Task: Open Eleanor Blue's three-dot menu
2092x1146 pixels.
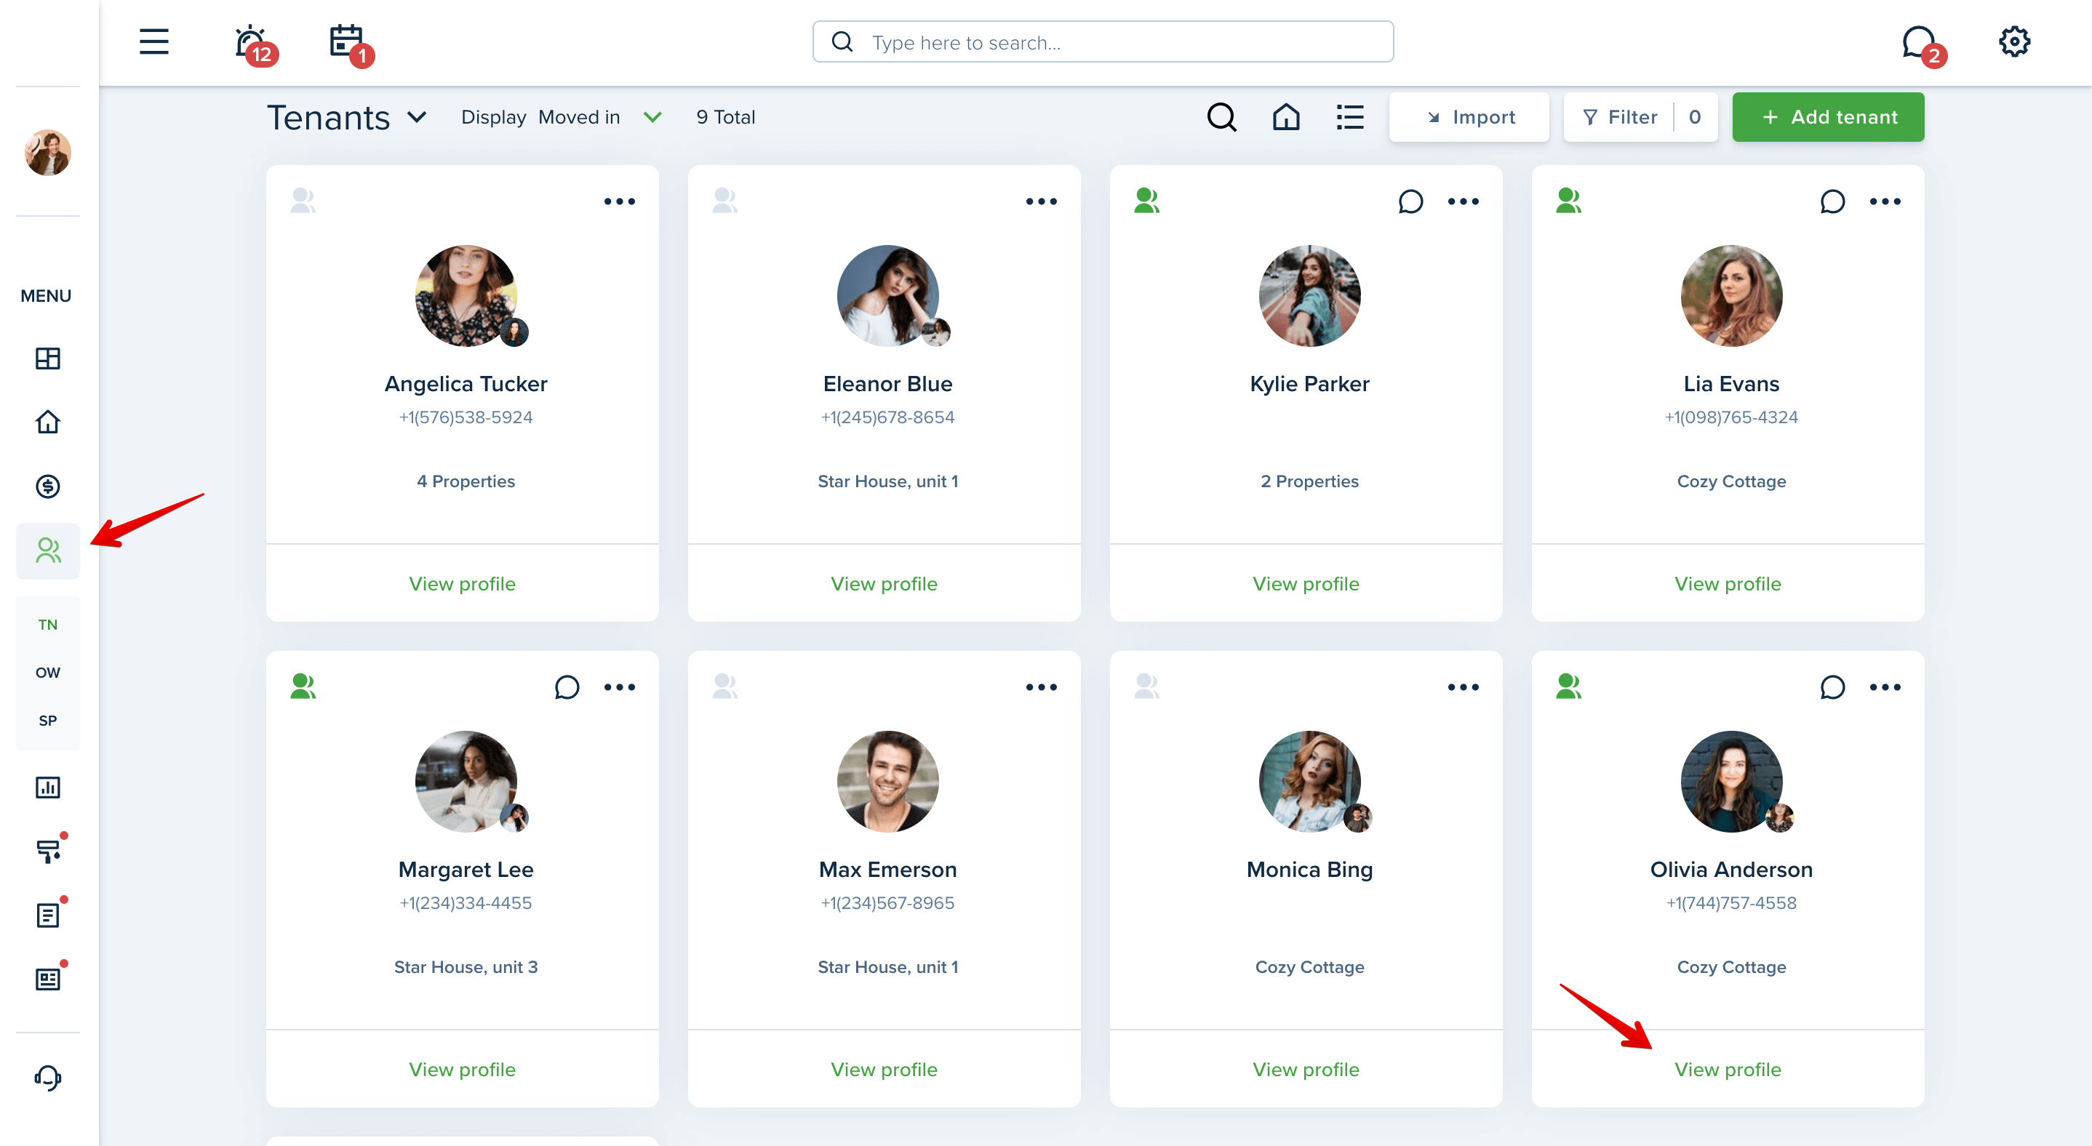Action: [1041, 201]
